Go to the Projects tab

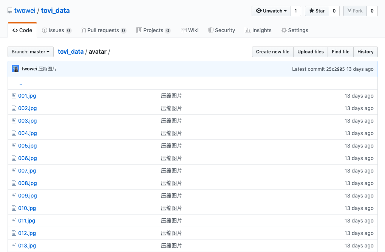pos(153,30)
